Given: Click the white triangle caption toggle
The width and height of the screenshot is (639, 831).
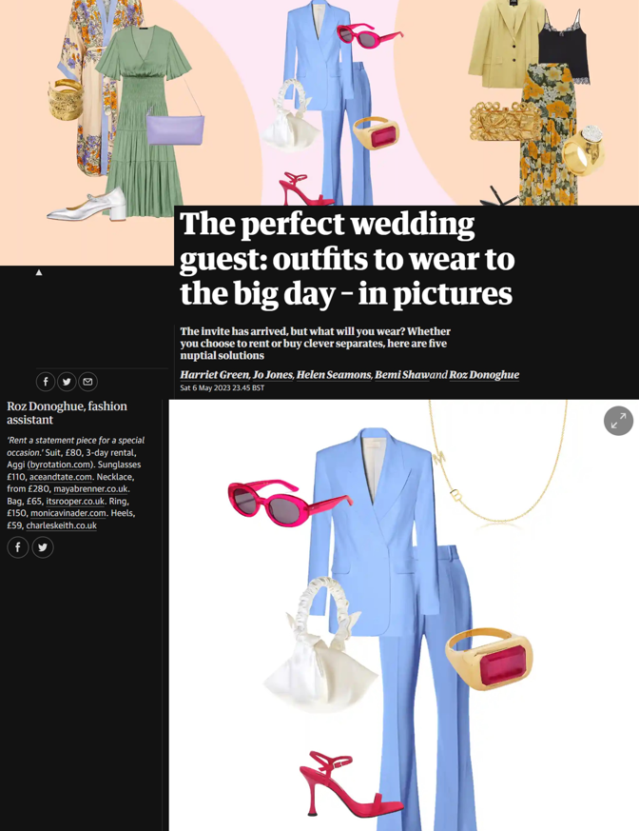Looking at the screenshot, I should pyautogui.click(x=39, y=272).
